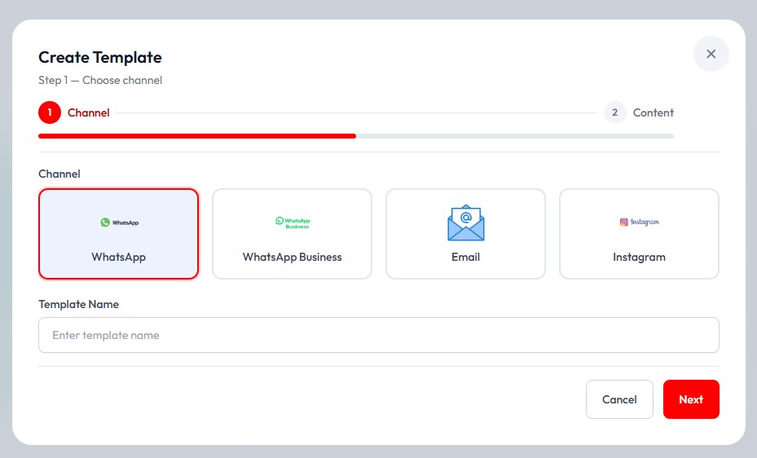Click the 'Channel' section label above cards
The image size is (757, 458).
pos(59,174)
